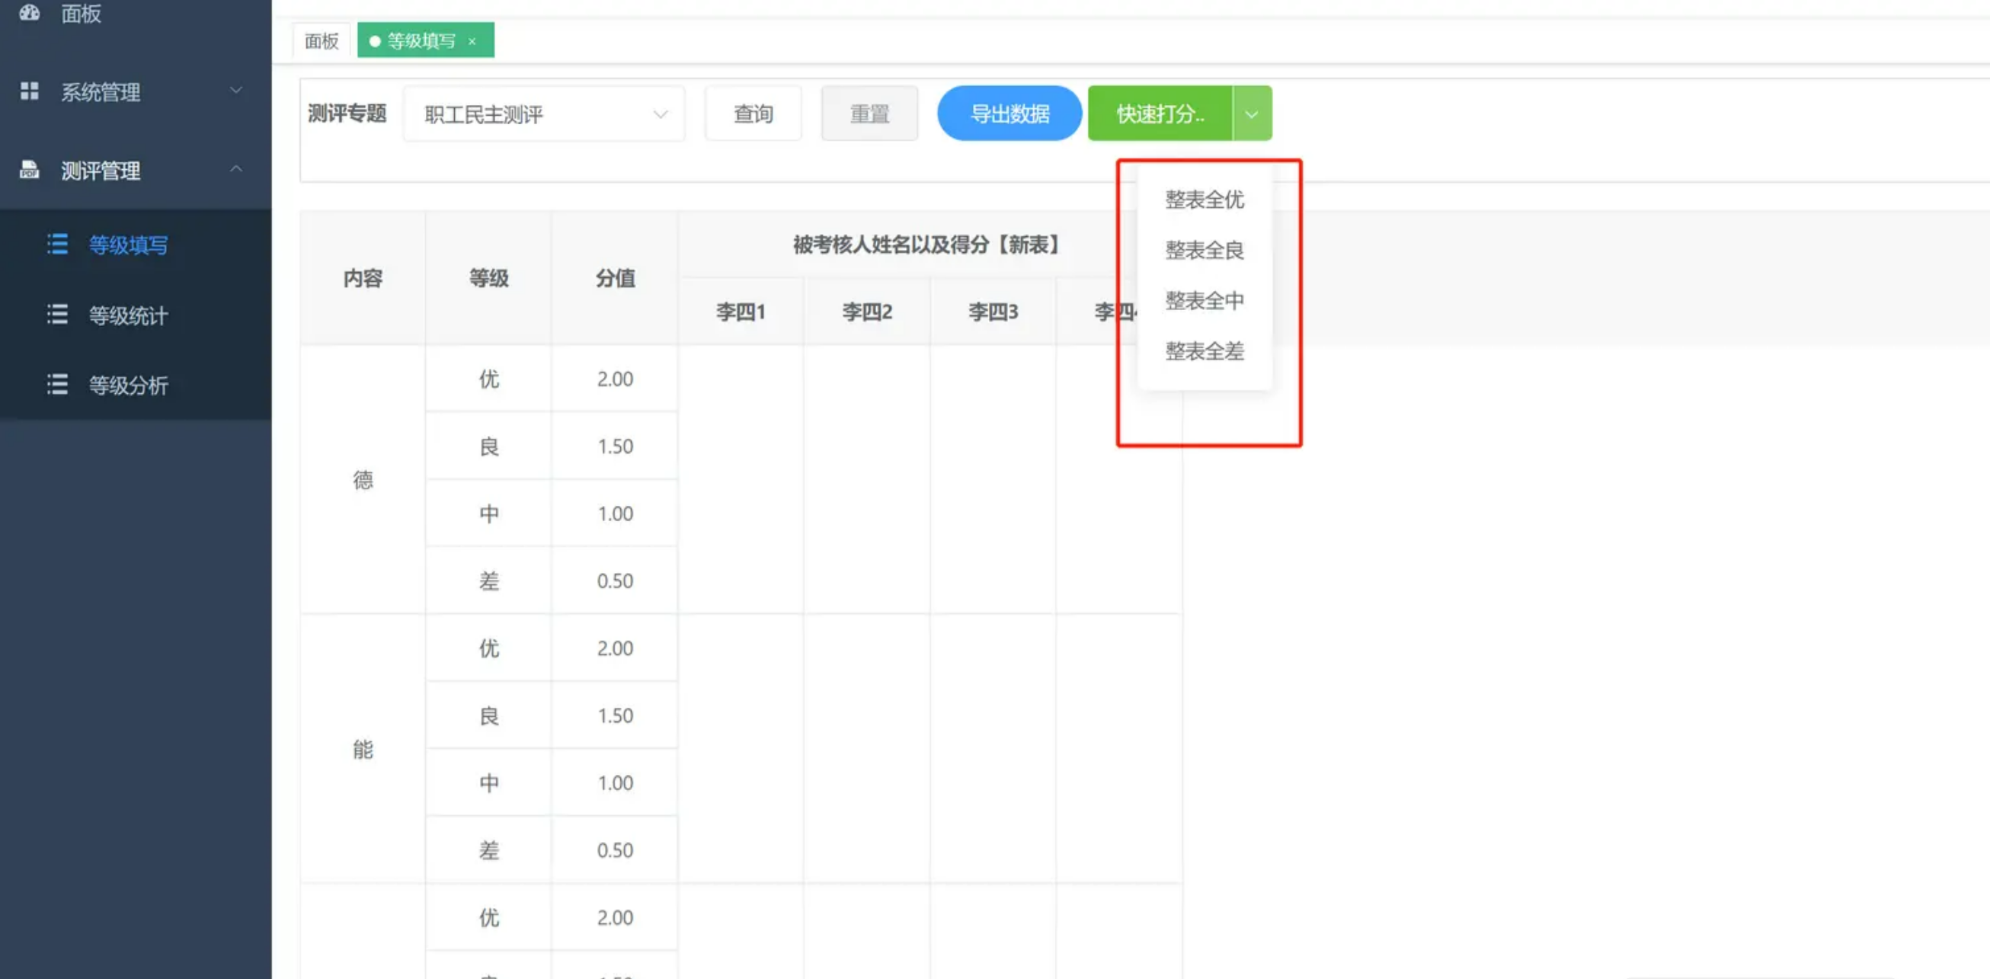Click the list icon beside 等级分析

[57, 385]
